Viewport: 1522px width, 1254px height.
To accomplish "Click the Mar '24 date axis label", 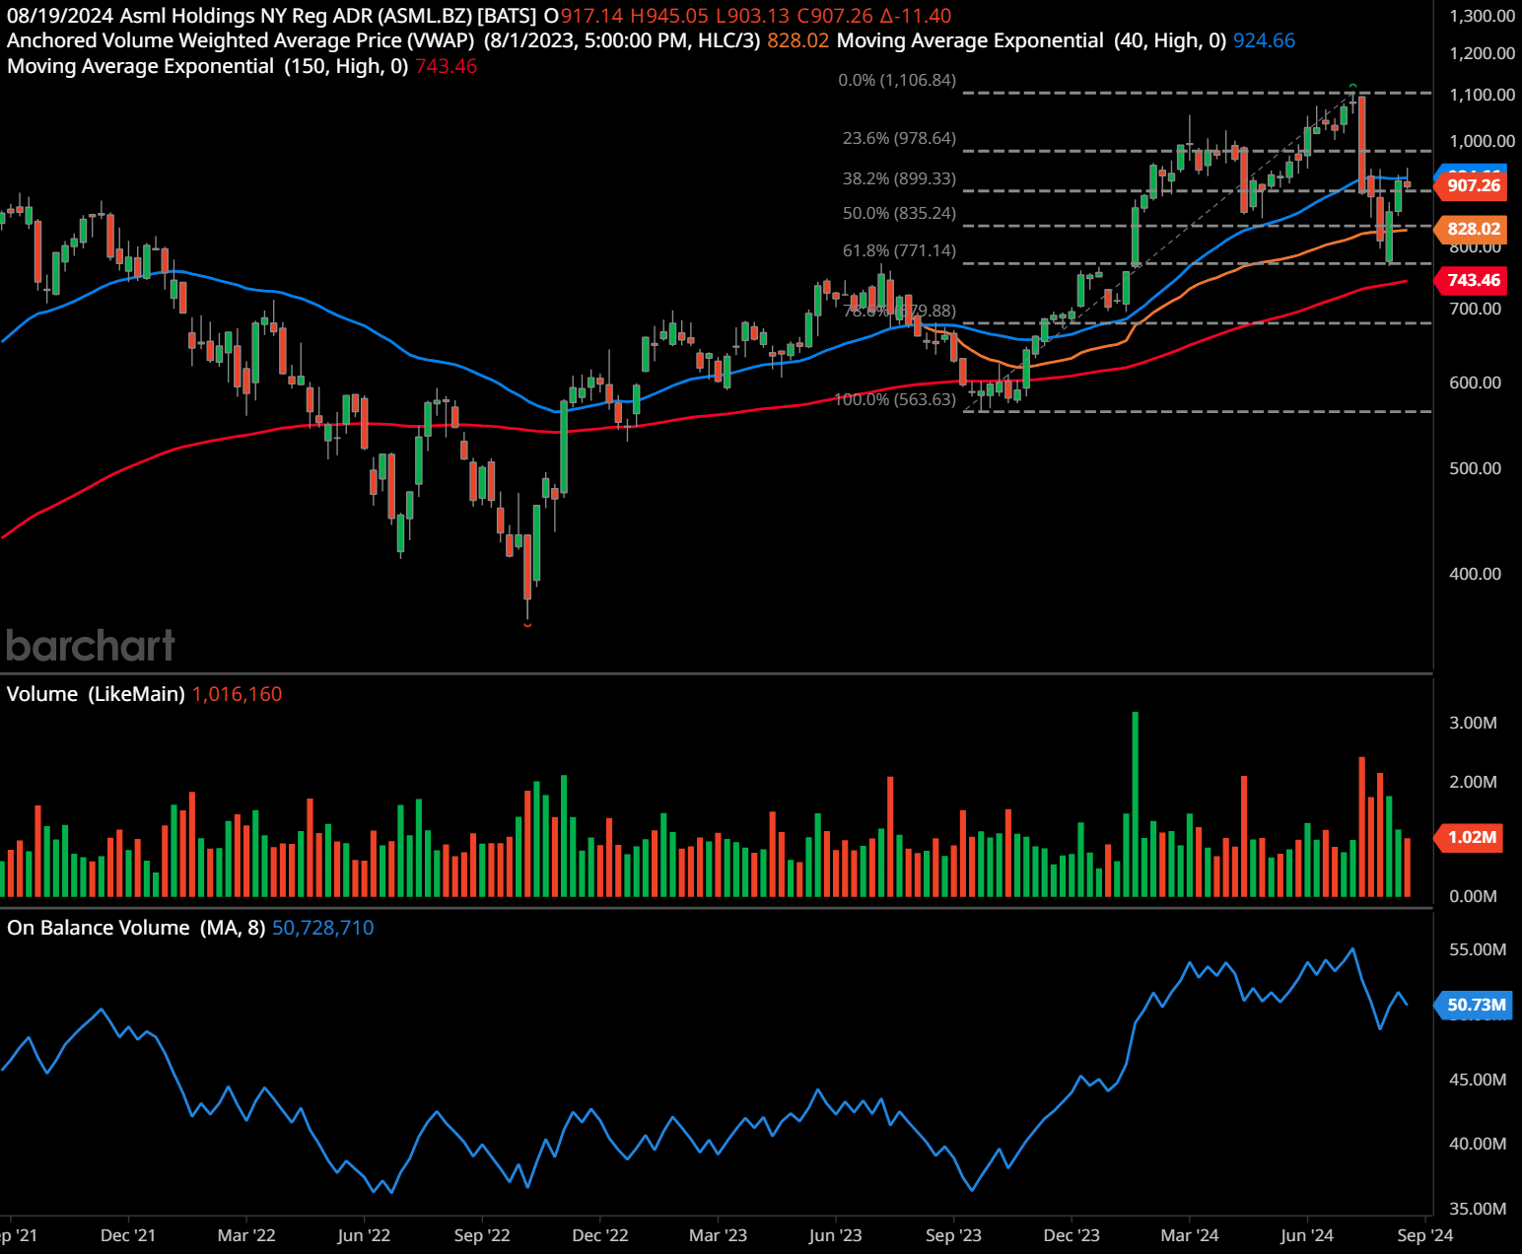I will (x=1190, y=1235).
